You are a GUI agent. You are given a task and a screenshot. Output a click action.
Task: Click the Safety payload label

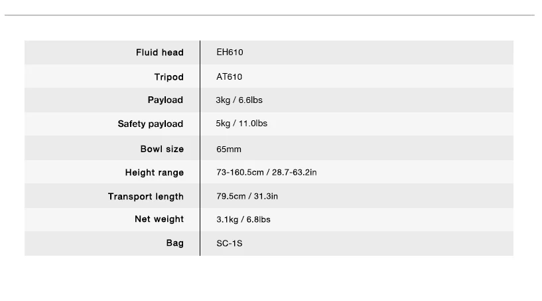click(151, 124)
